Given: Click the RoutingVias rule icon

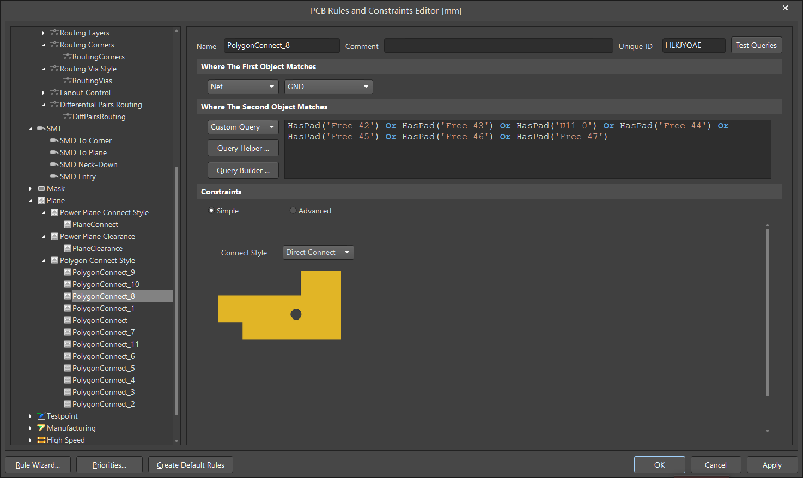Looking at the screenshot, I should coord(68,81).
